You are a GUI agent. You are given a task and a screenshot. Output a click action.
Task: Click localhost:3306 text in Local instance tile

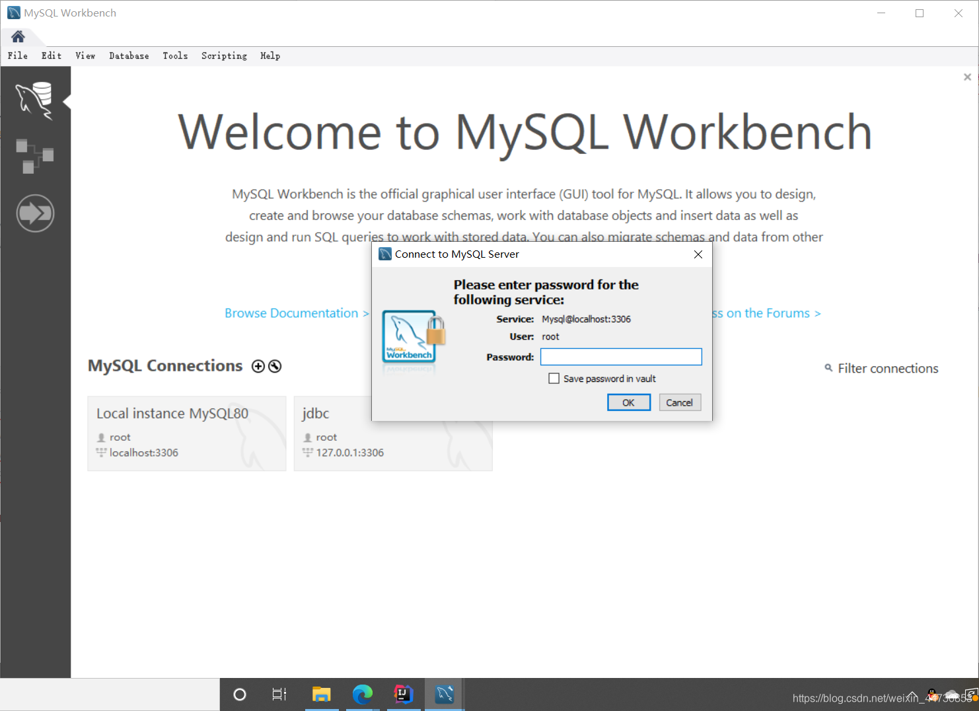[x=143, y=453]
